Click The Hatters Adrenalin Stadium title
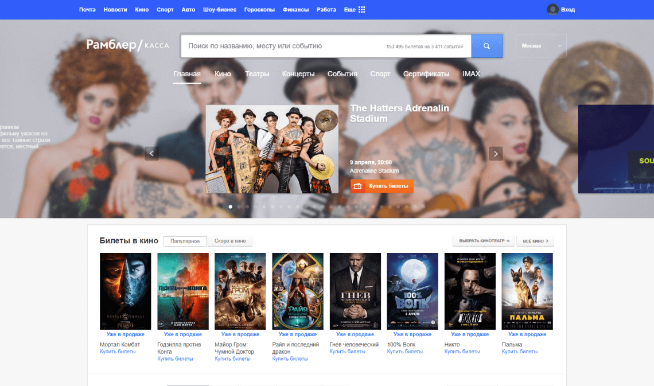The height and width of the screenshot is (386, 654). [x=400, y=114]
